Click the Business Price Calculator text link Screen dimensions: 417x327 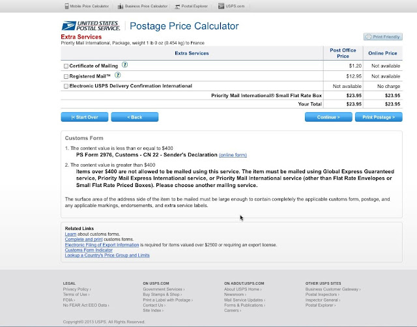coord(146,6)
